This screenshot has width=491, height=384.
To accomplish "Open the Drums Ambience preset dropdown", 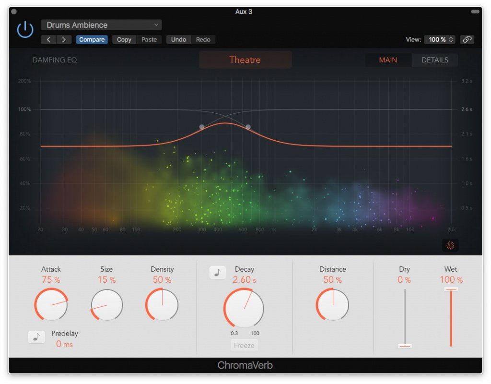I will [x=101, y=25].
